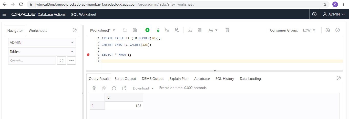The height and width of the screenshot is (119, 349).
Task: Select the Query Result tab
Action: (99, 79)
